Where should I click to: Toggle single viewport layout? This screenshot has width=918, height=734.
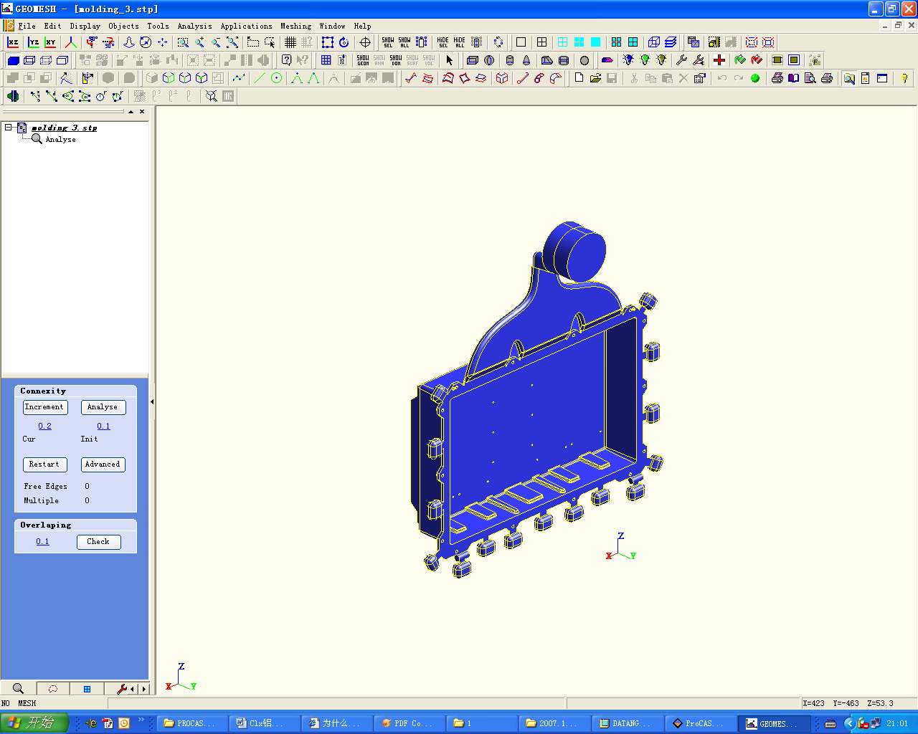(x=521, y=42)
